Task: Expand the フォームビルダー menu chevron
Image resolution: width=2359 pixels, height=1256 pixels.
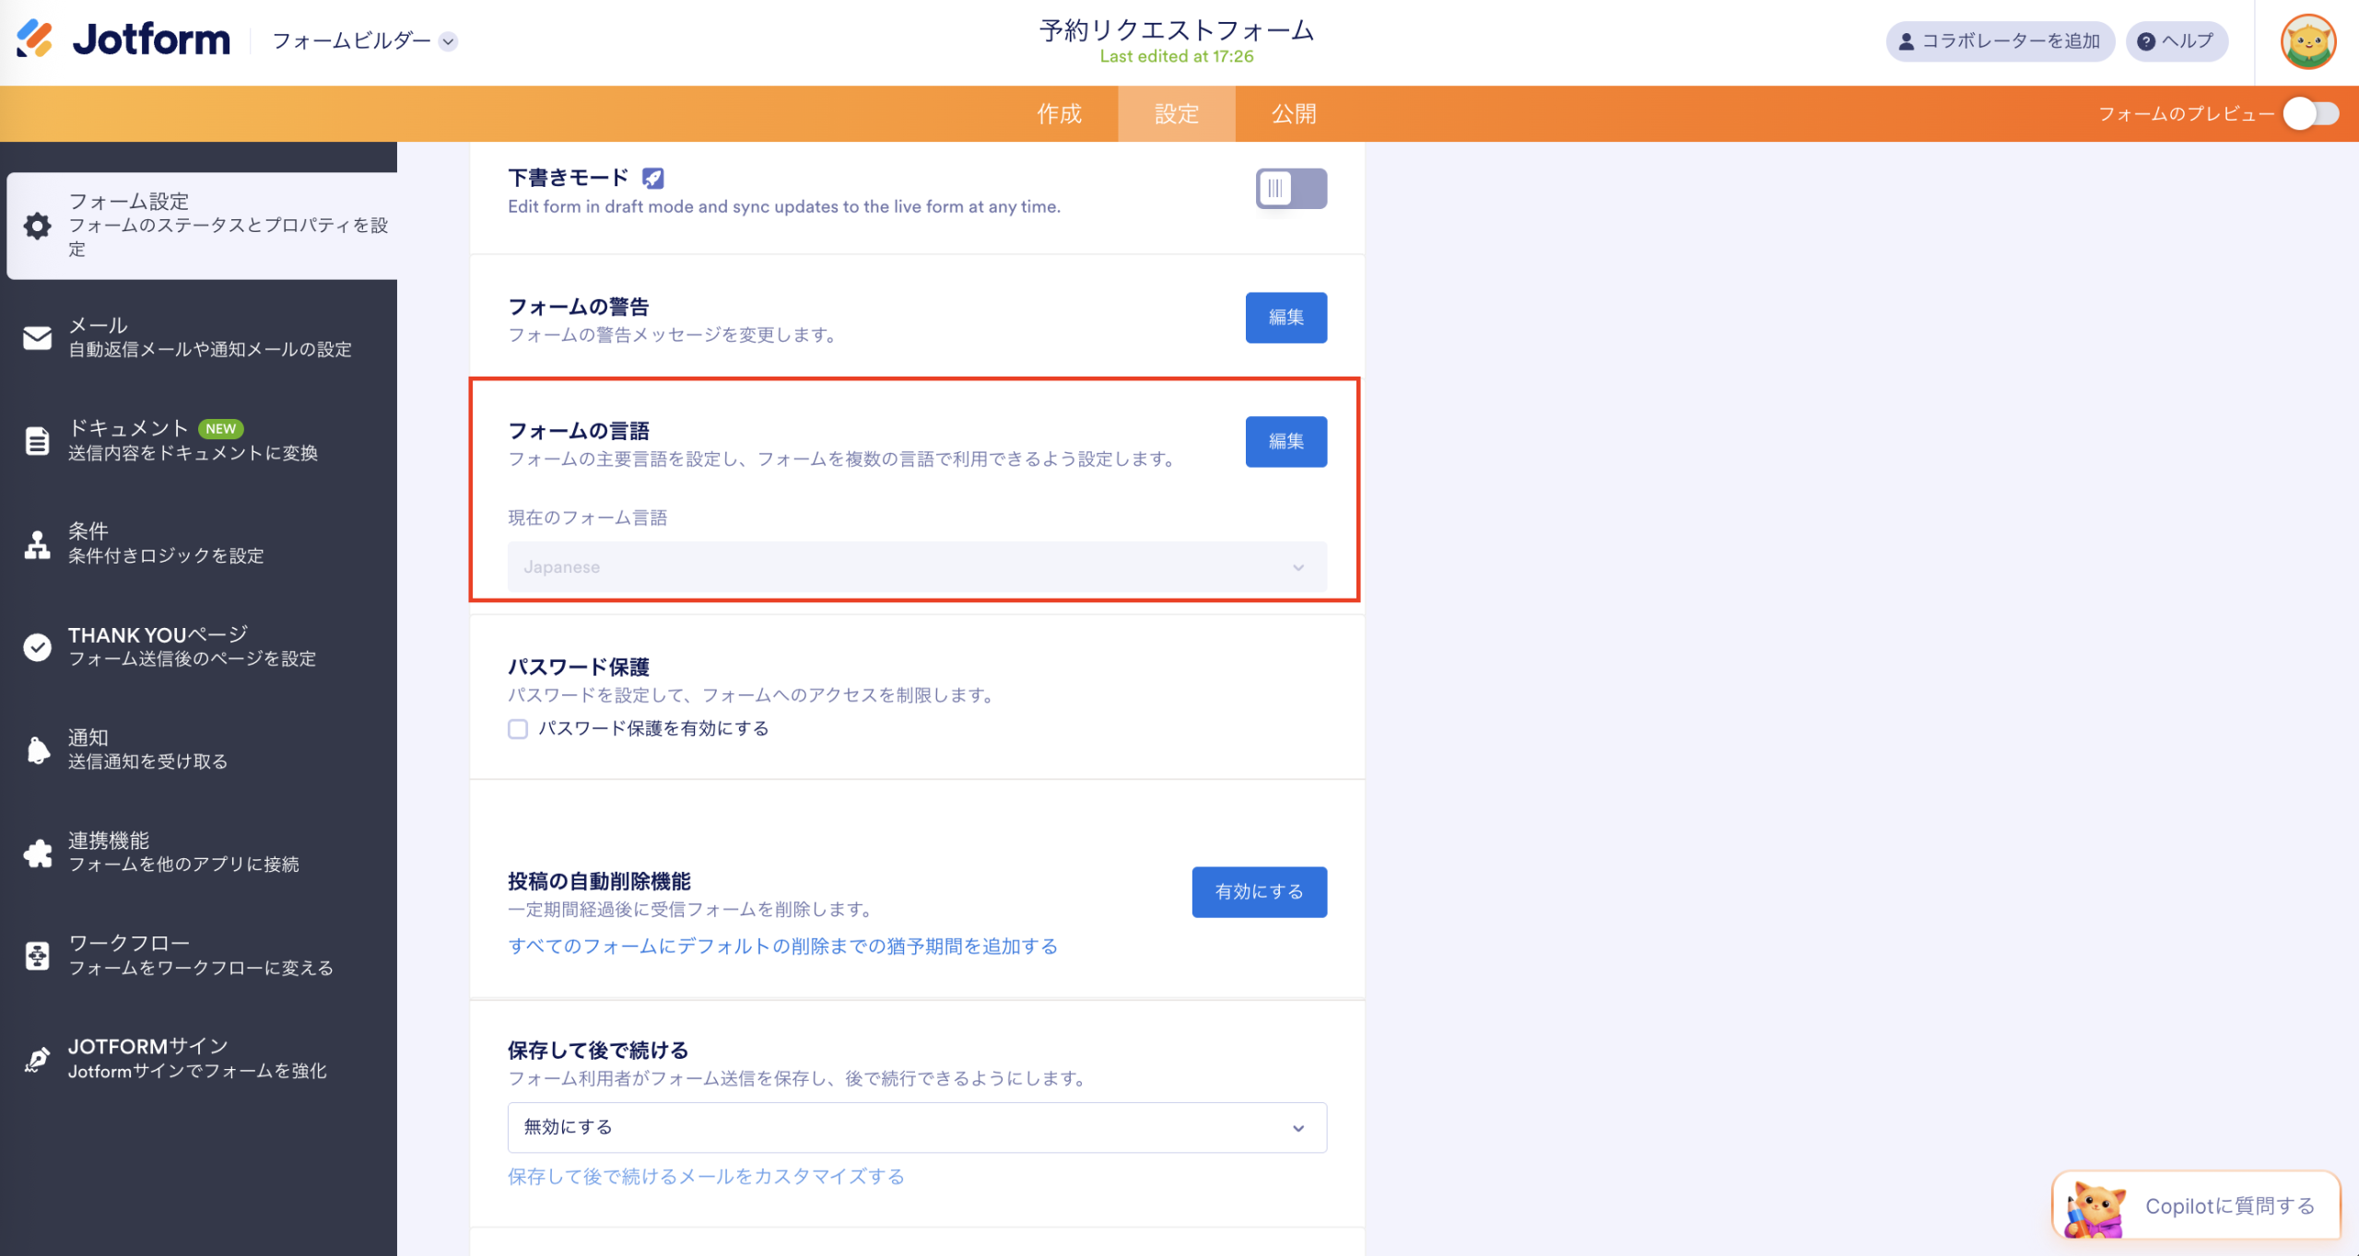Action: [x=449, y=41]
